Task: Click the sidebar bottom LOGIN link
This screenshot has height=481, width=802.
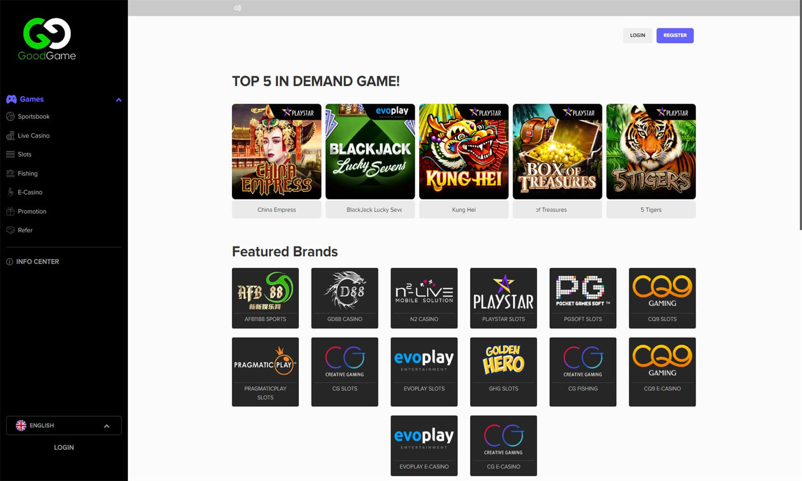Action: [x=63, y=448]
